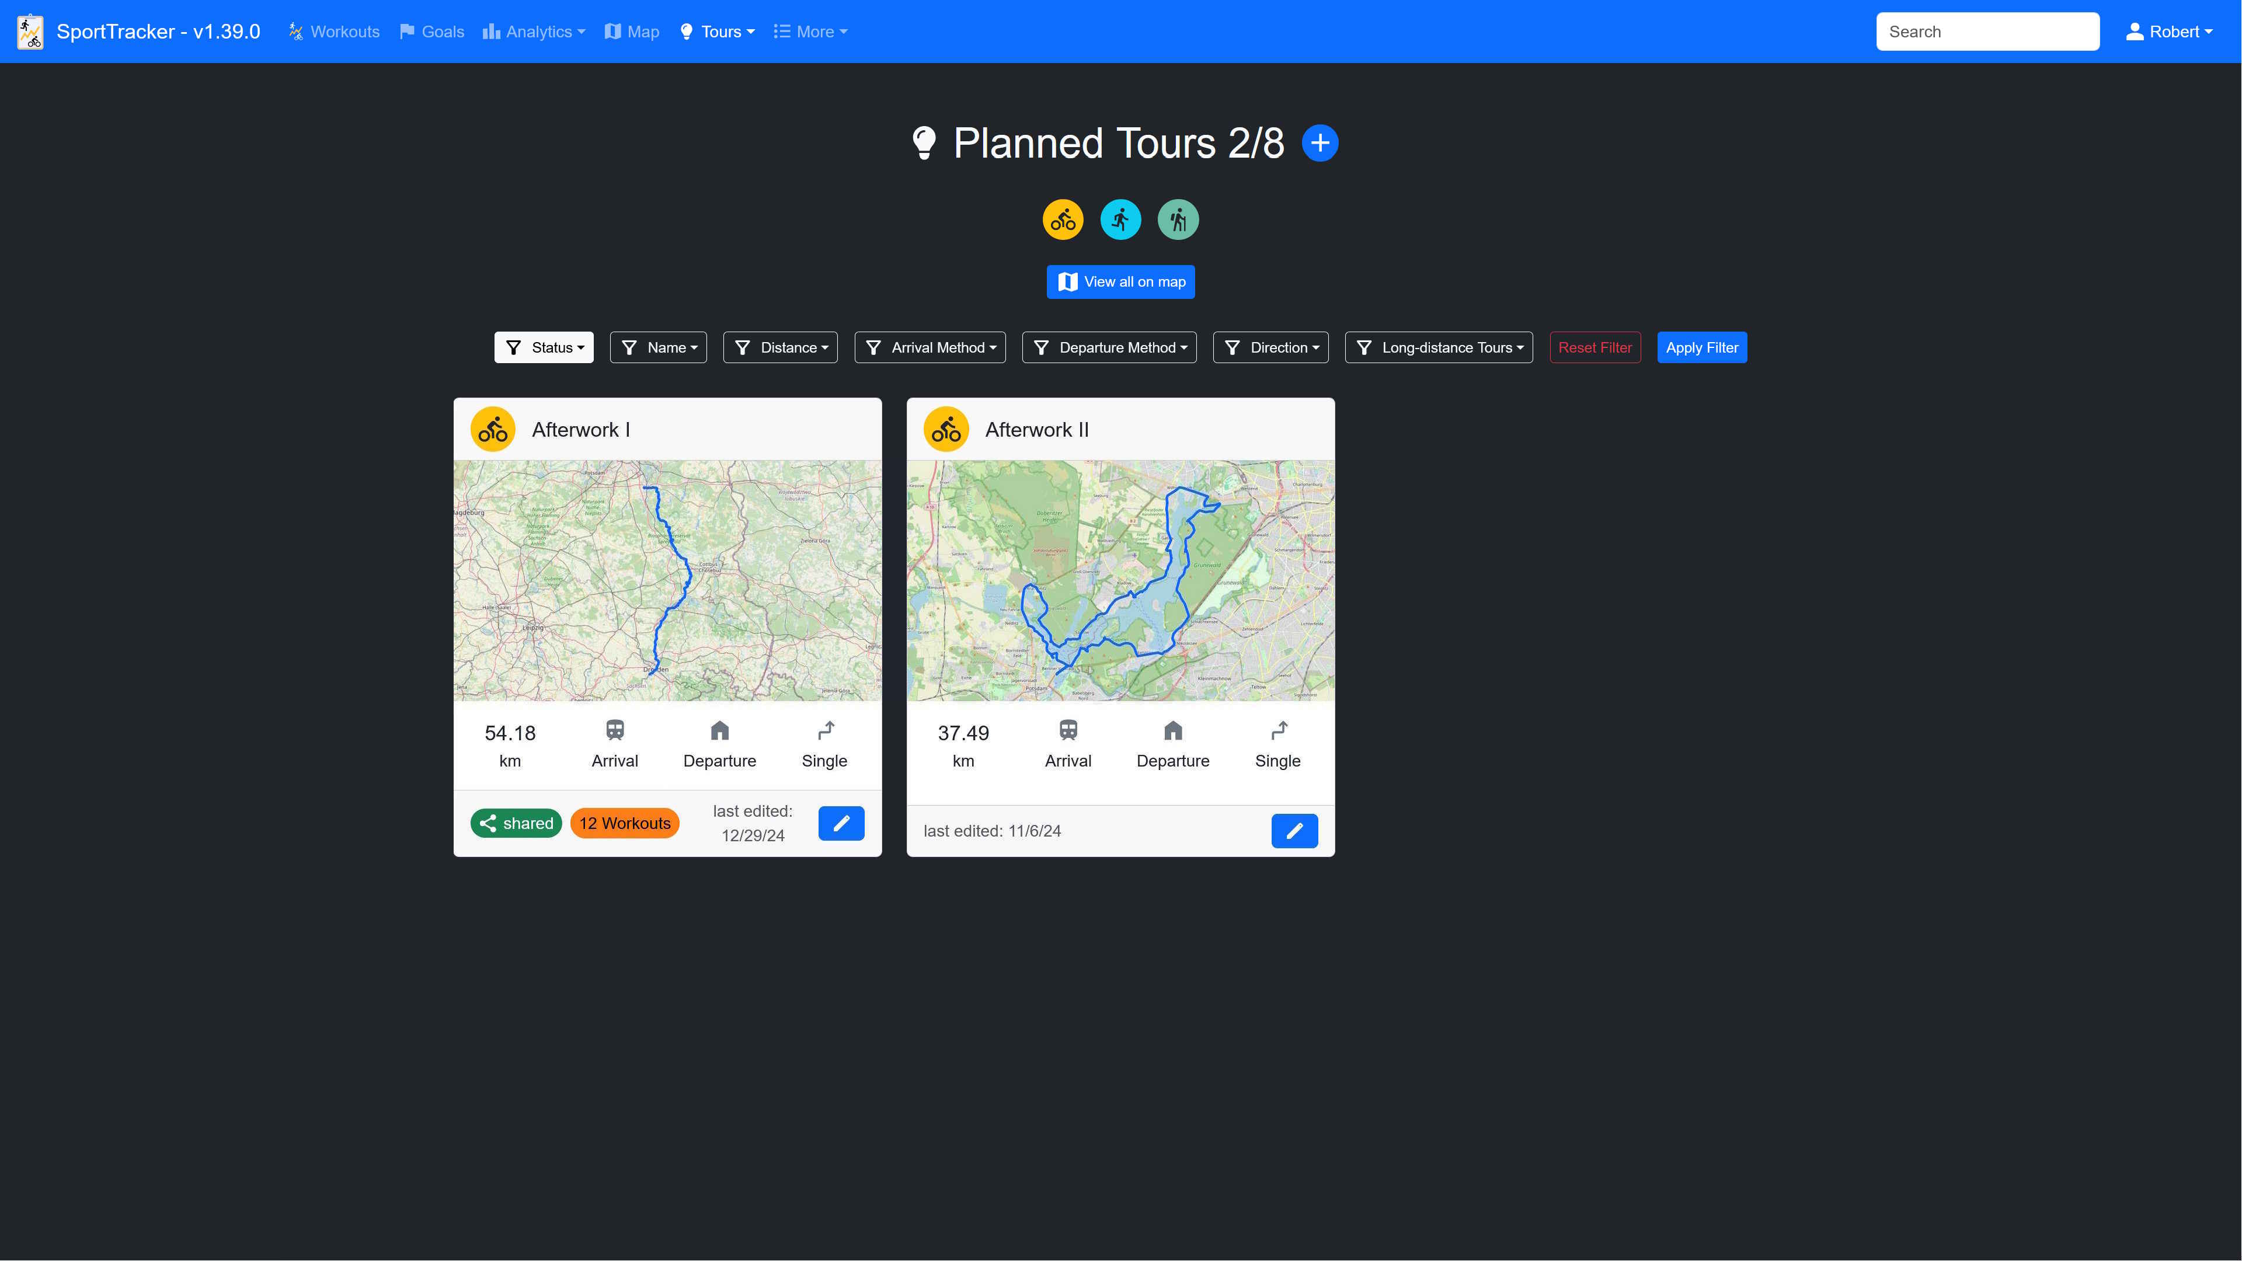Edit Afterwork I with pencil icon
Image resolution: width=2242 pixels, height=1261 pixels.
pos(841,823)
